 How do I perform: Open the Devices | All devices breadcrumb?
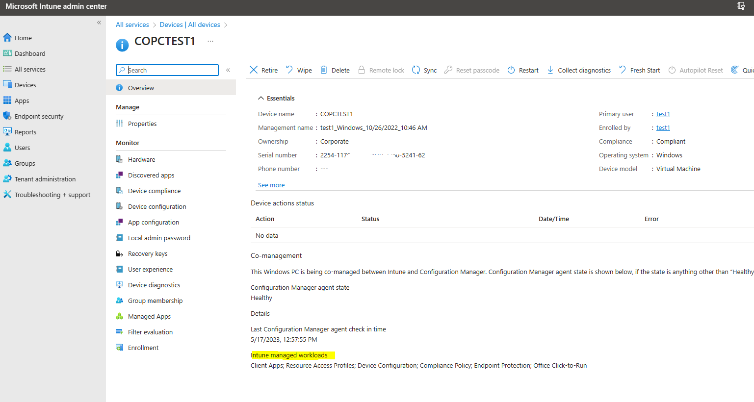pos(190,25)
